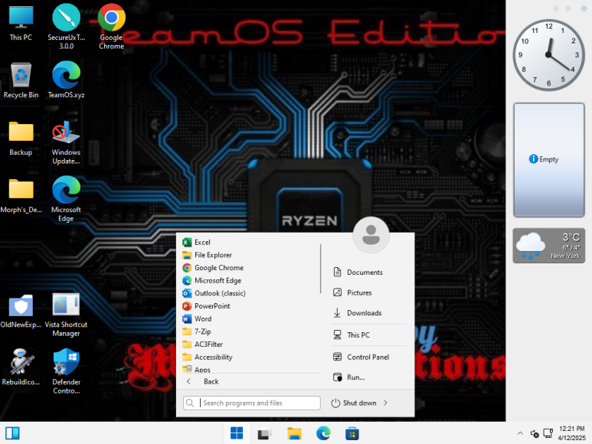The height and width of the screenshot is (444, 592).
Task: Open RebuildIconCache desktop shortcut
Action: 21,367
